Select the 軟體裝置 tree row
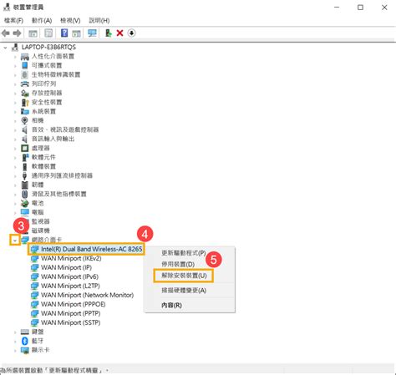The height and width of the screenshot is (375, 396). pos(43,166)
